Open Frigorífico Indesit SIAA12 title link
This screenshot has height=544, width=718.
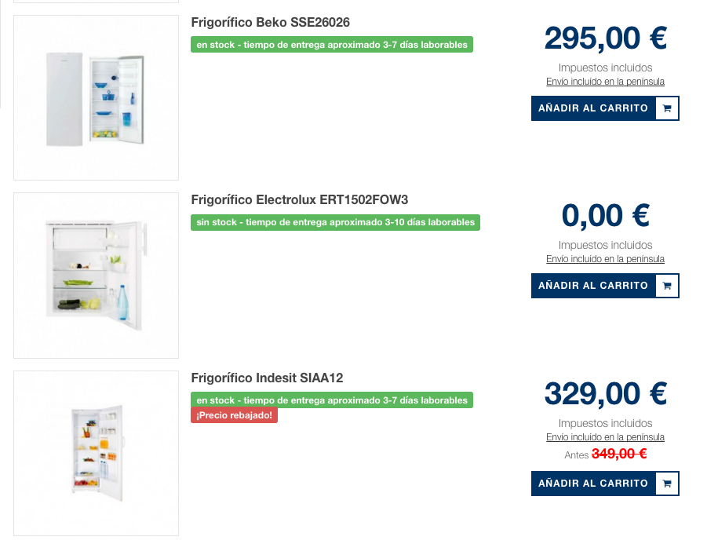pos(267,378)
